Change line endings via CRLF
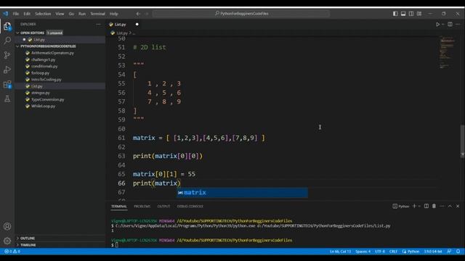465x261 pixels. point(393,252)
